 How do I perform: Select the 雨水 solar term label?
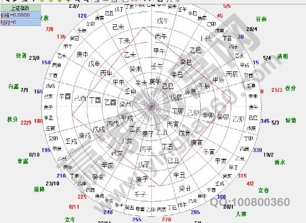(280, 162)
